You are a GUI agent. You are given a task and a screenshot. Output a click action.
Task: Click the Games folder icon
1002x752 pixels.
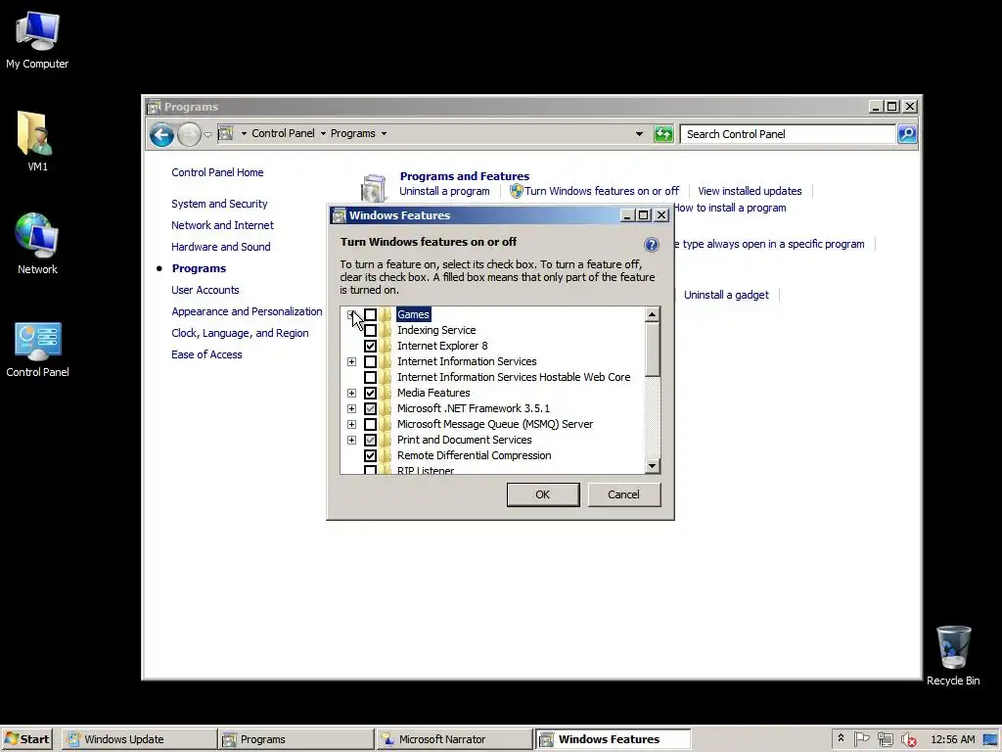pyautogui.click(x=385, y=314)
